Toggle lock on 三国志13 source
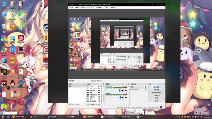This screenshot has height=119, width=212. [x=101, y=97]
